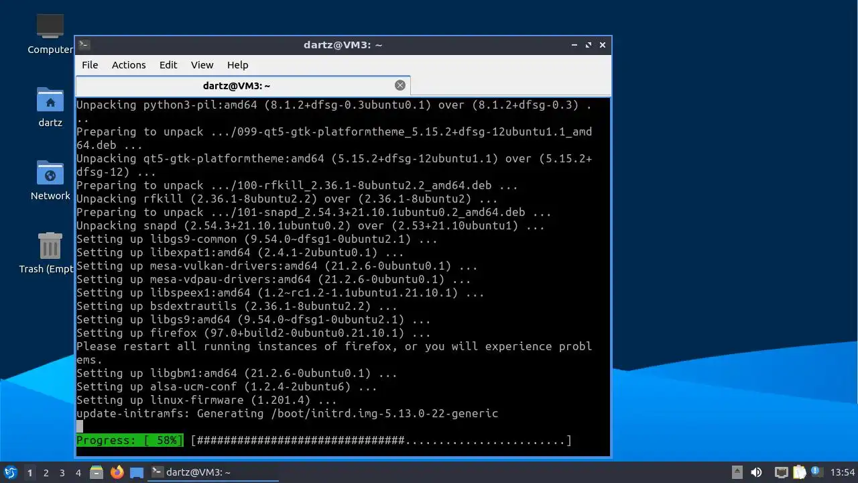
Task: Click the show desktop icon in panel
Action: 137,472
